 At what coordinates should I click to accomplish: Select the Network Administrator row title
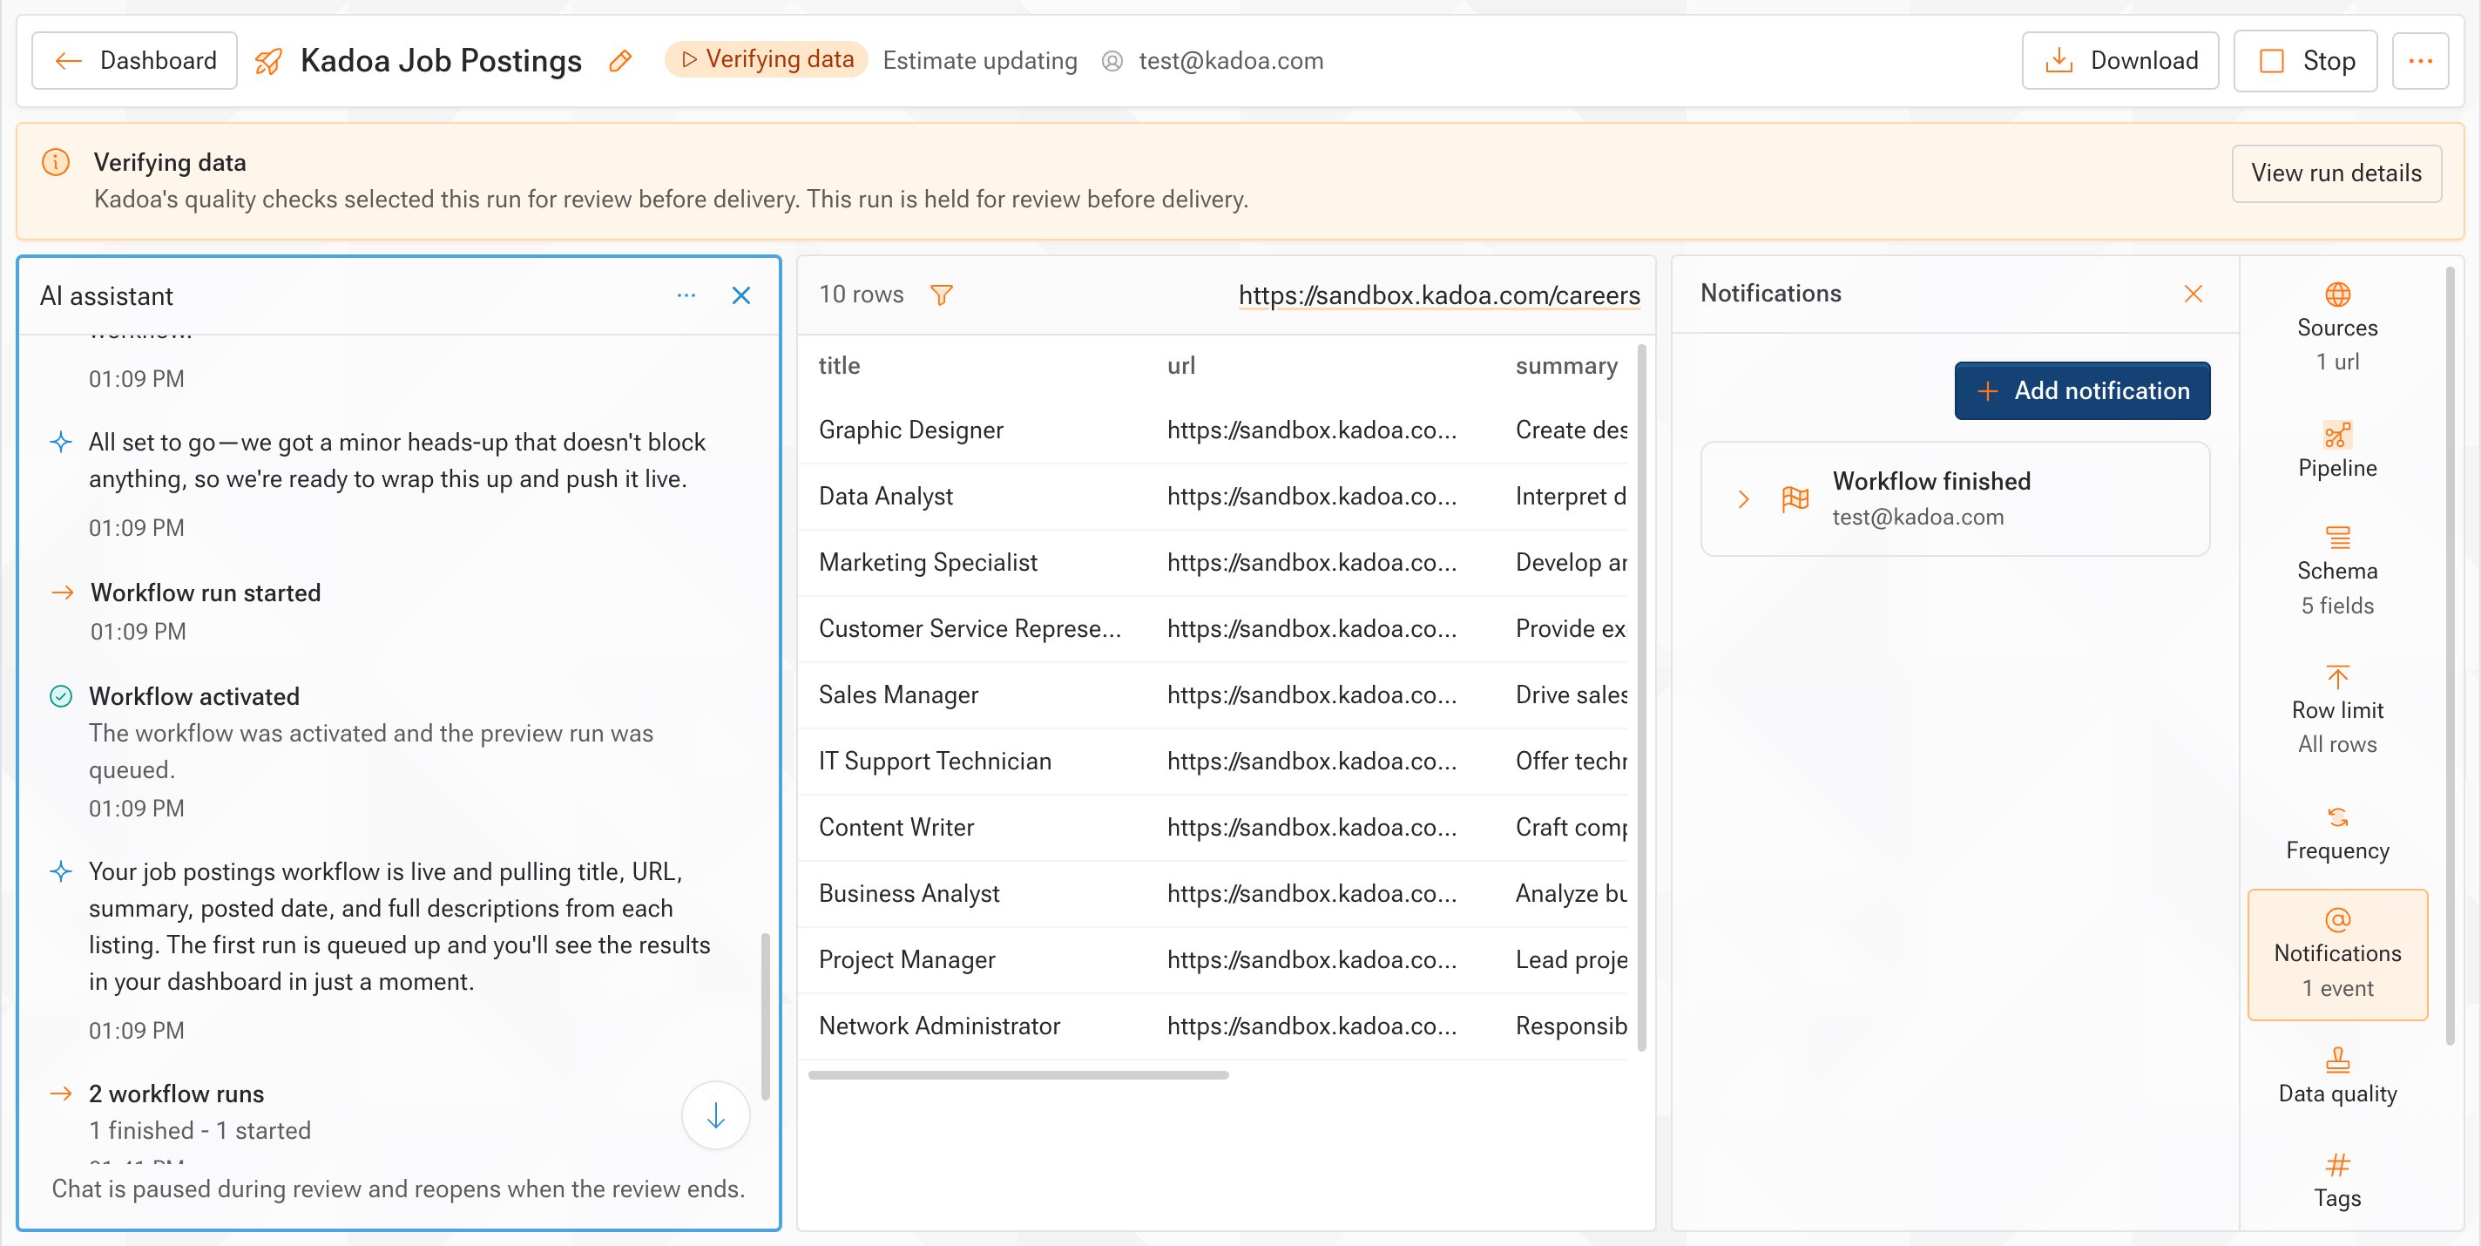(x=939, y=1026)
